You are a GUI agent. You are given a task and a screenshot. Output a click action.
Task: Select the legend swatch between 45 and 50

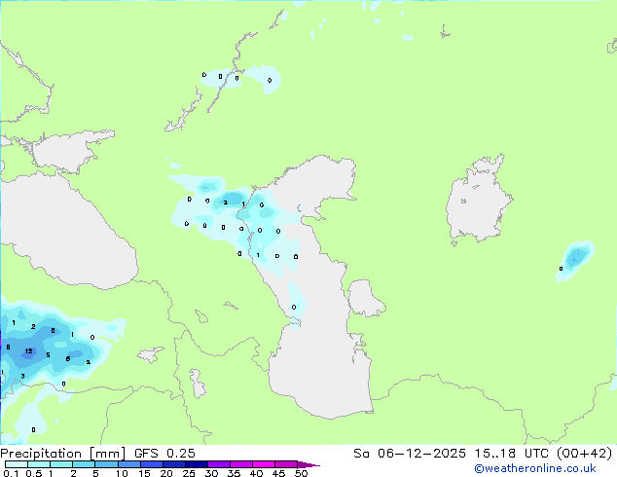click(x=286, y=464)
